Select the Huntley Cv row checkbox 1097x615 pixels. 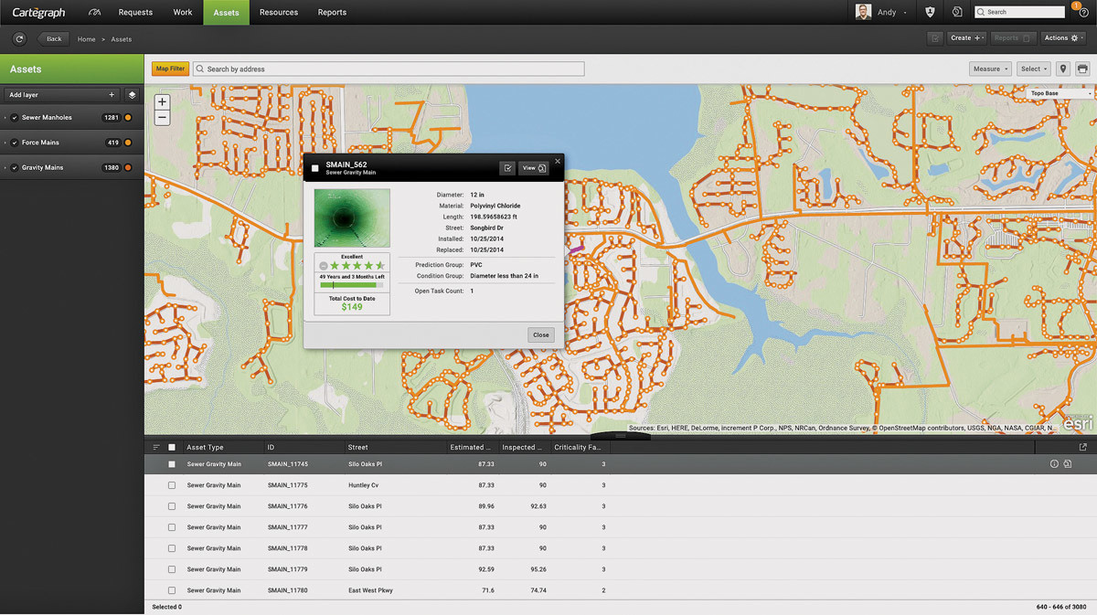[x=171, y=485]
